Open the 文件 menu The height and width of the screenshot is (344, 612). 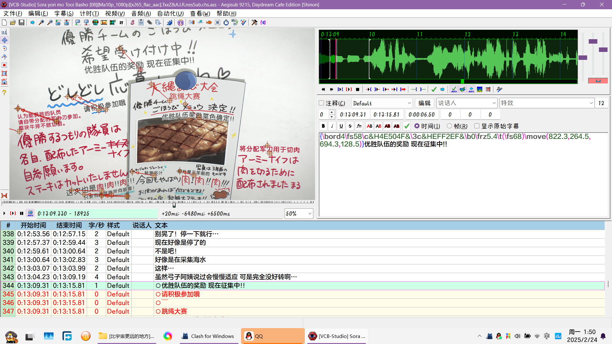point(13,14)
